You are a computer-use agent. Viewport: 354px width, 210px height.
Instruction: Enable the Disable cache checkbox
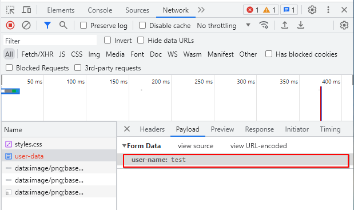[x=142, y=25]
